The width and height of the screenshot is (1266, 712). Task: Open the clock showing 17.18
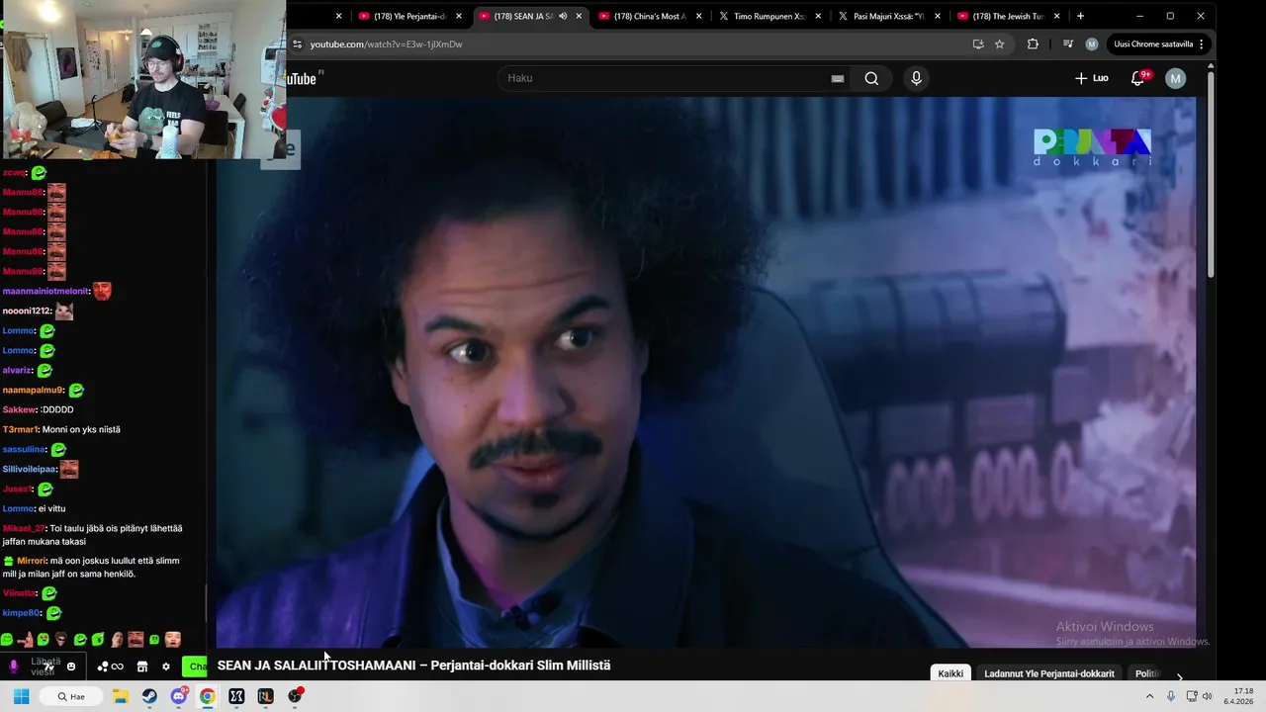(x=1237, y=696)
